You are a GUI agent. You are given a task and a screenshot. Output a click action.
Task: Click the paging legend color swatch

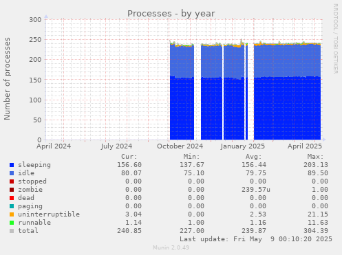12,206
